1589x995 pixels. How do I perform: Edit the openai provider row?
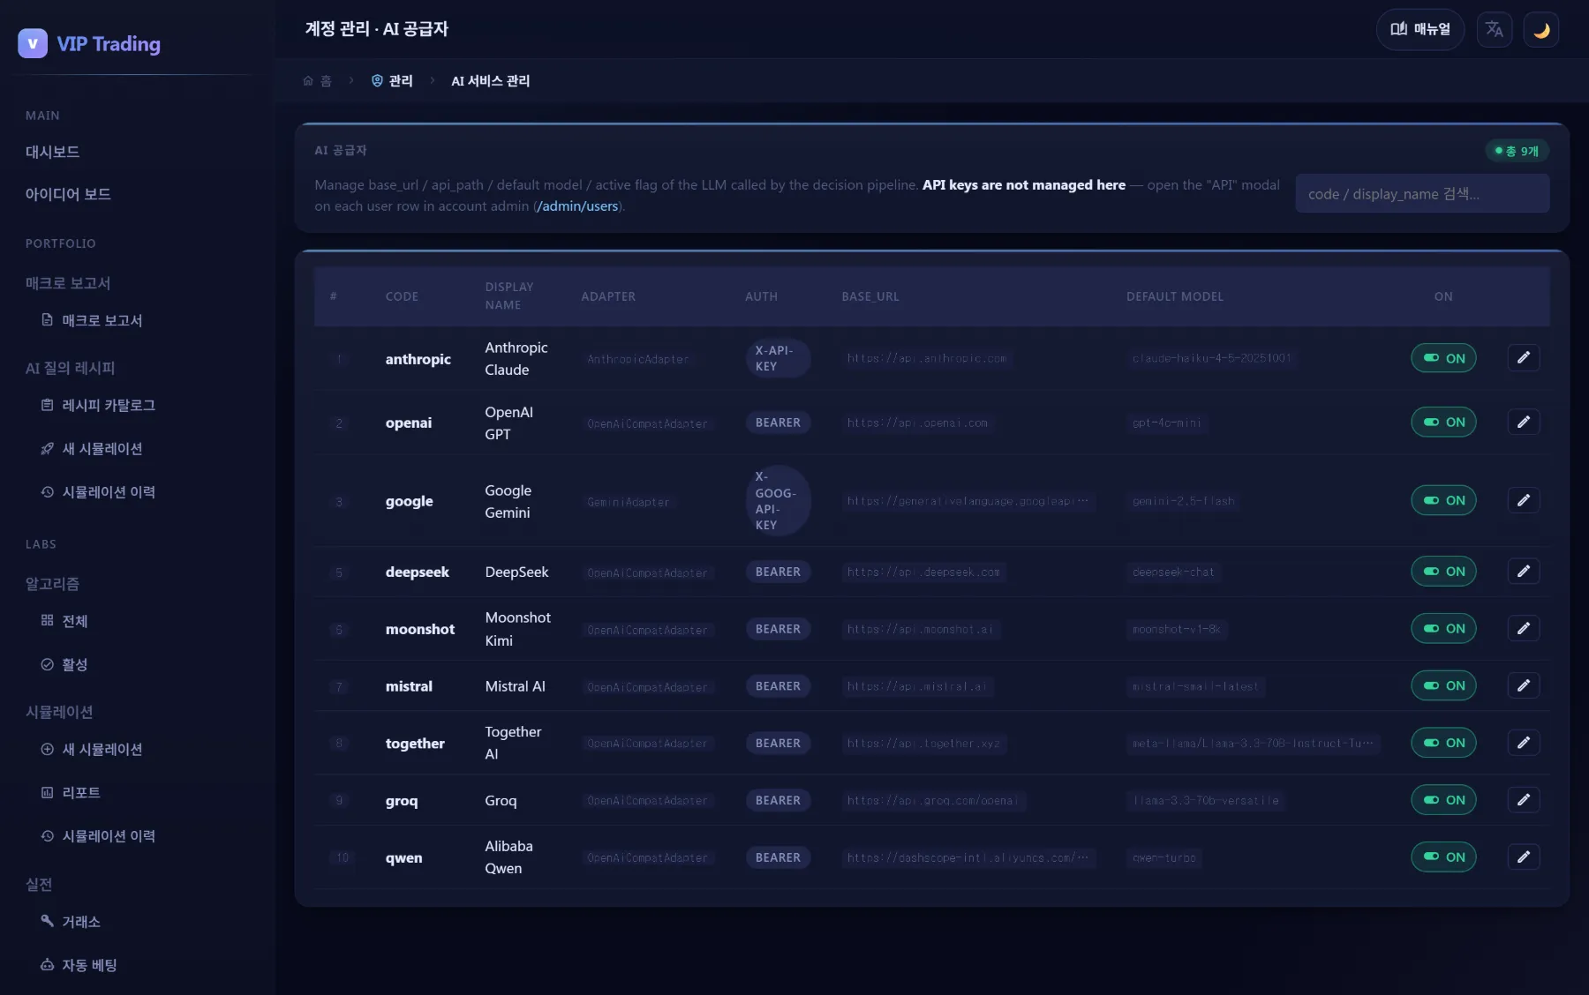(x=1524, y=423)
